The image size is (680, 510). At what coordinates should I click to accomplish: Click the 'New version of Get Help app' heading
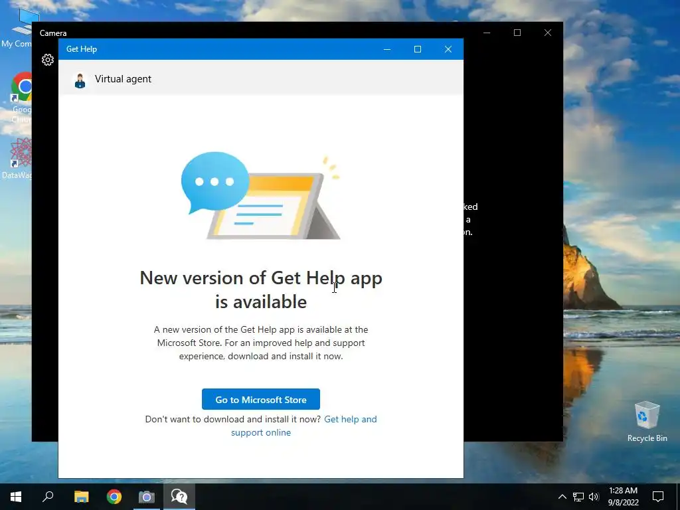coord(260,290)
